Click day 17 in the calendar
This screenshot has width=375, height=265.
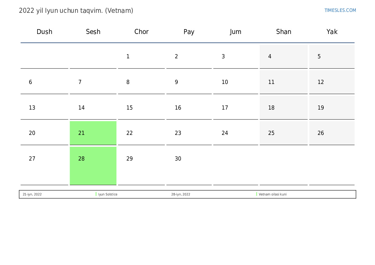coord(235,108)
